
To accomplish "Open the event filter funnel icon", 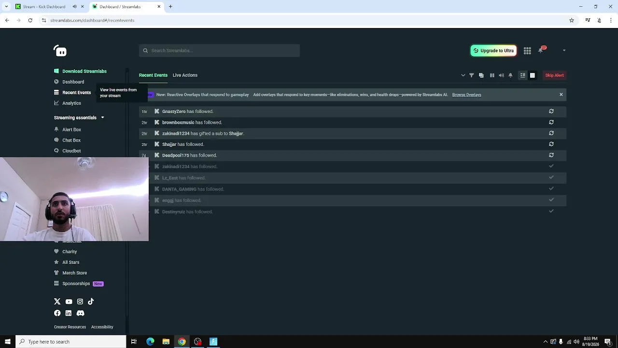I will tap(472, 75).
